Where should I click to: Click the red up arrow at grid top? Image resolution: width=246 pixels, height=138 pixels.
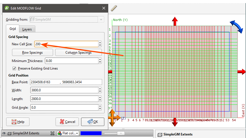pos(175,21)
